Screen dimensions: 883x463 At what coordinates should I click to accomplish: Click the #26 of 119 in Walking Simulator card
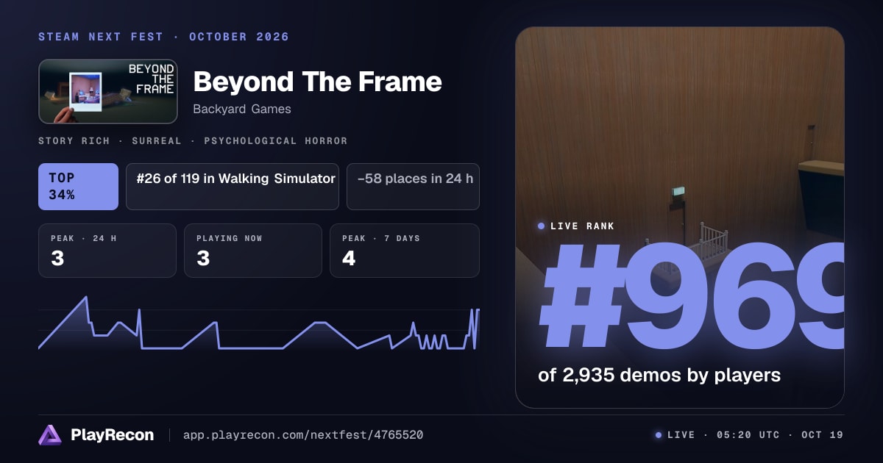click(x=233, y=187)
